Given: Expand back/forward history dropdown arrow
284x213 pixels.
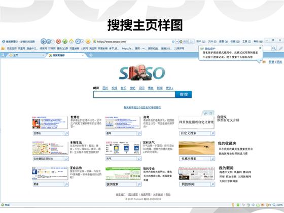Looking at the screenshot, I should click(53, 42).
